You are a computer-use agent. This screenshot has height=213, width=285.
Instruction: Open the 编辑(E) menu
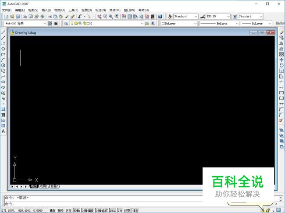click(x=20, y=10)
